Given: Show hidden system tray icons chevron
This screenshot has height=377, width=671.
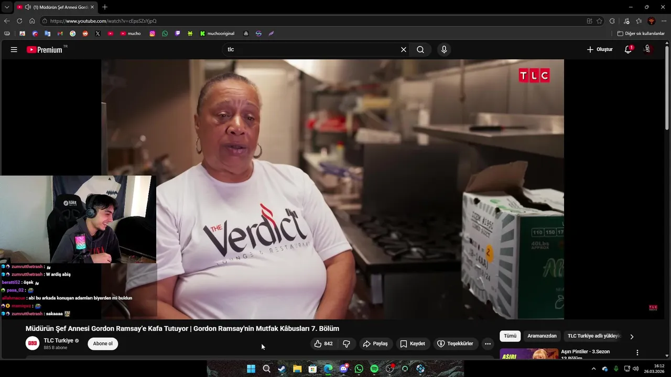Looking at the screenshot, I should (x=593, y=369).
